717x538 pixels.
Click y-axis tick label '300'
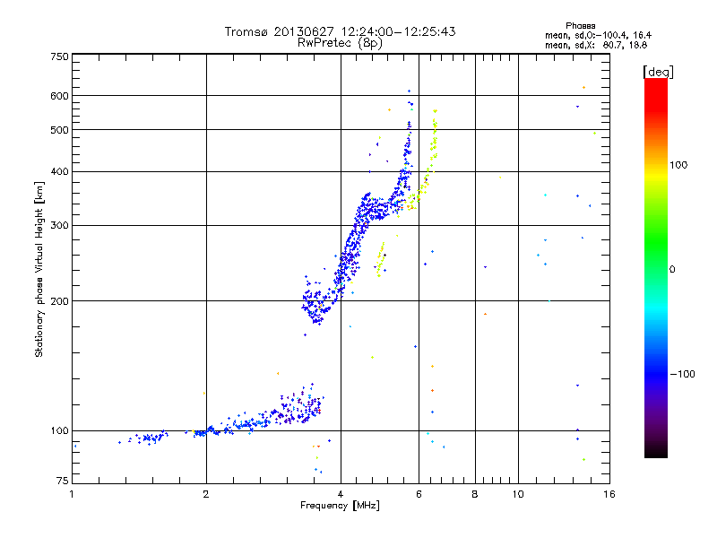(x=59, y=226)
